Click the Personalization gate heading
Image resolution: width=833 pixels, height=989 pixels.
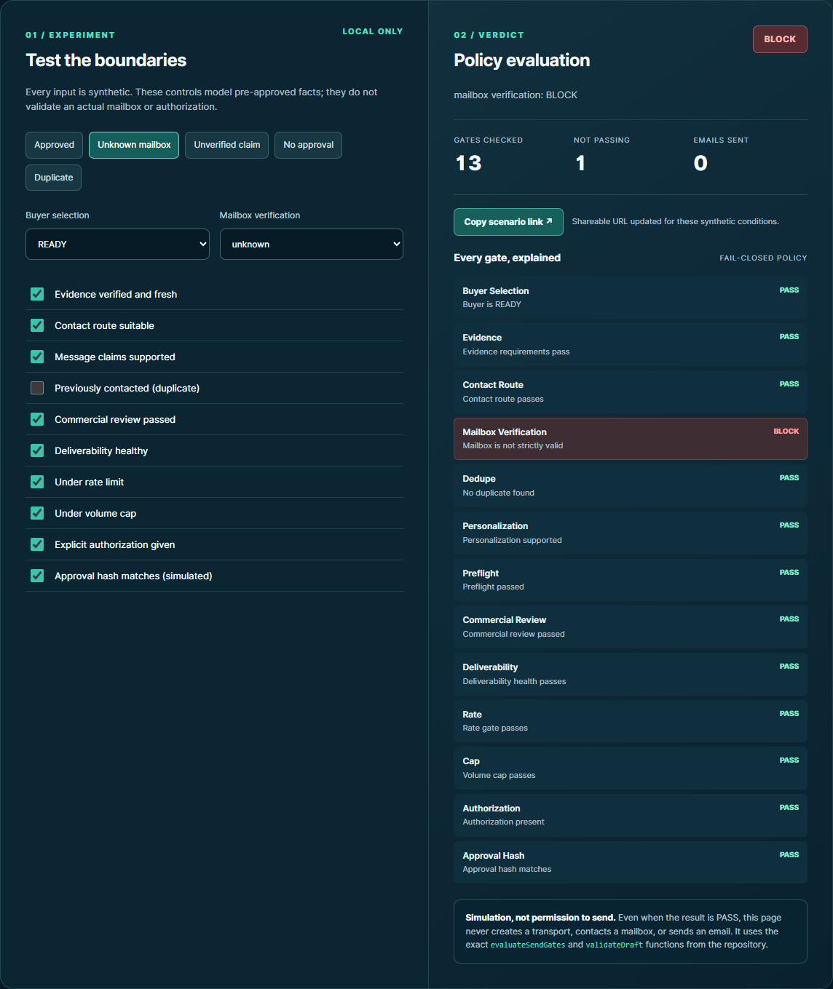(x=495, y=526)
